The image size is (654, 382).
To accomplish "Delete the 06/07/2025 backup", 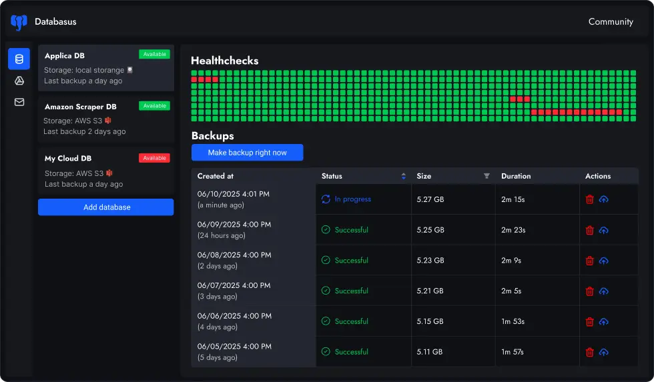I will (x=589, y=291).
